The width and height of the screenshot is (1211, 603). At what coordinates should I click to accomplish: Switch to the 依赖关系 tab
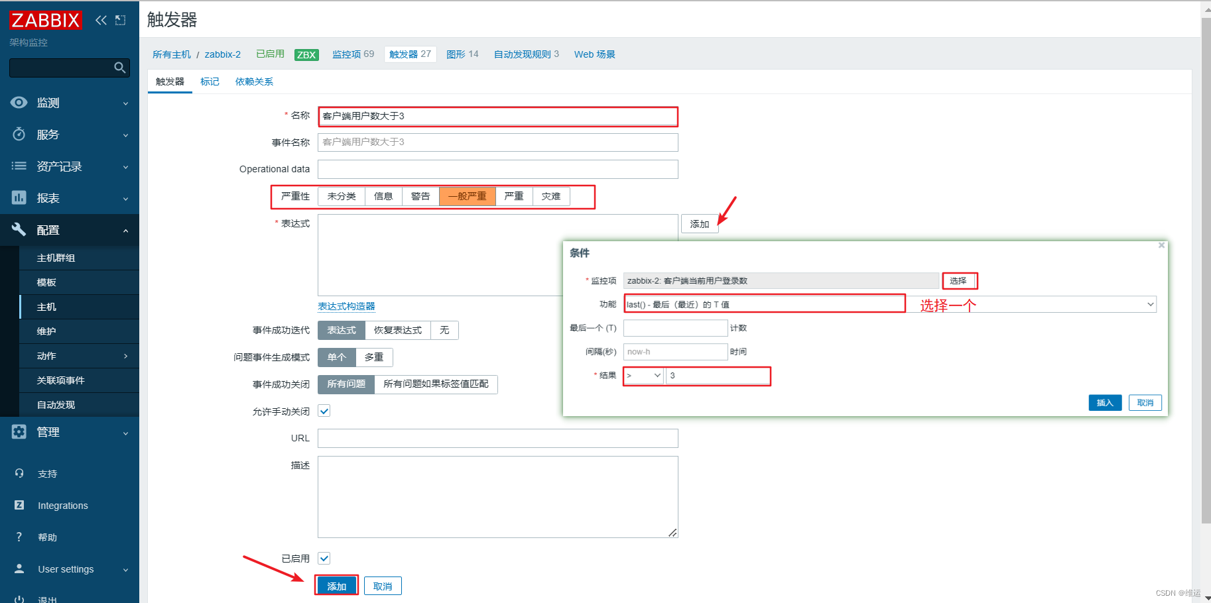pyautogui.click(x=254, y=82)
